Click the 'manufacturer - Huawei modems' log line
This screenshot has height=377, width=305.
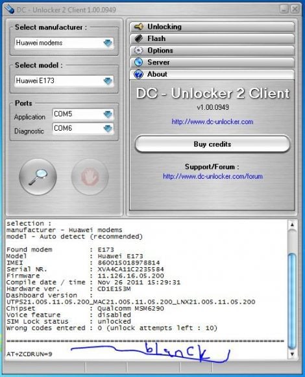(x=64, y=230)
